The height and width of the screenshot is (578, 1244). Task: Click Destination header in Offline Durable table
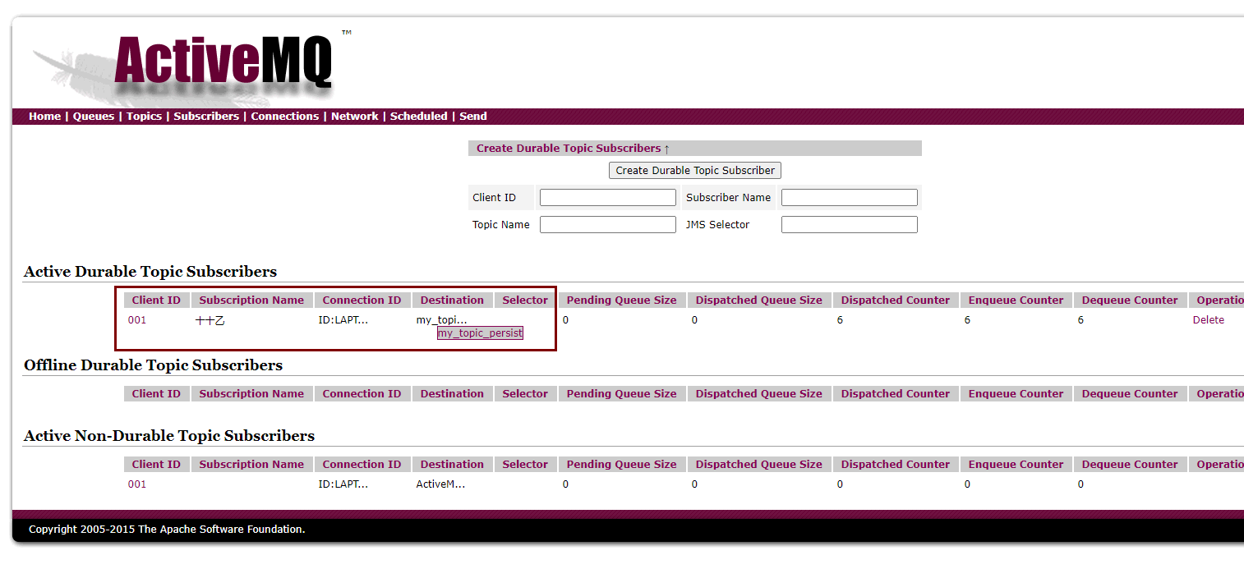click(452, 394)
